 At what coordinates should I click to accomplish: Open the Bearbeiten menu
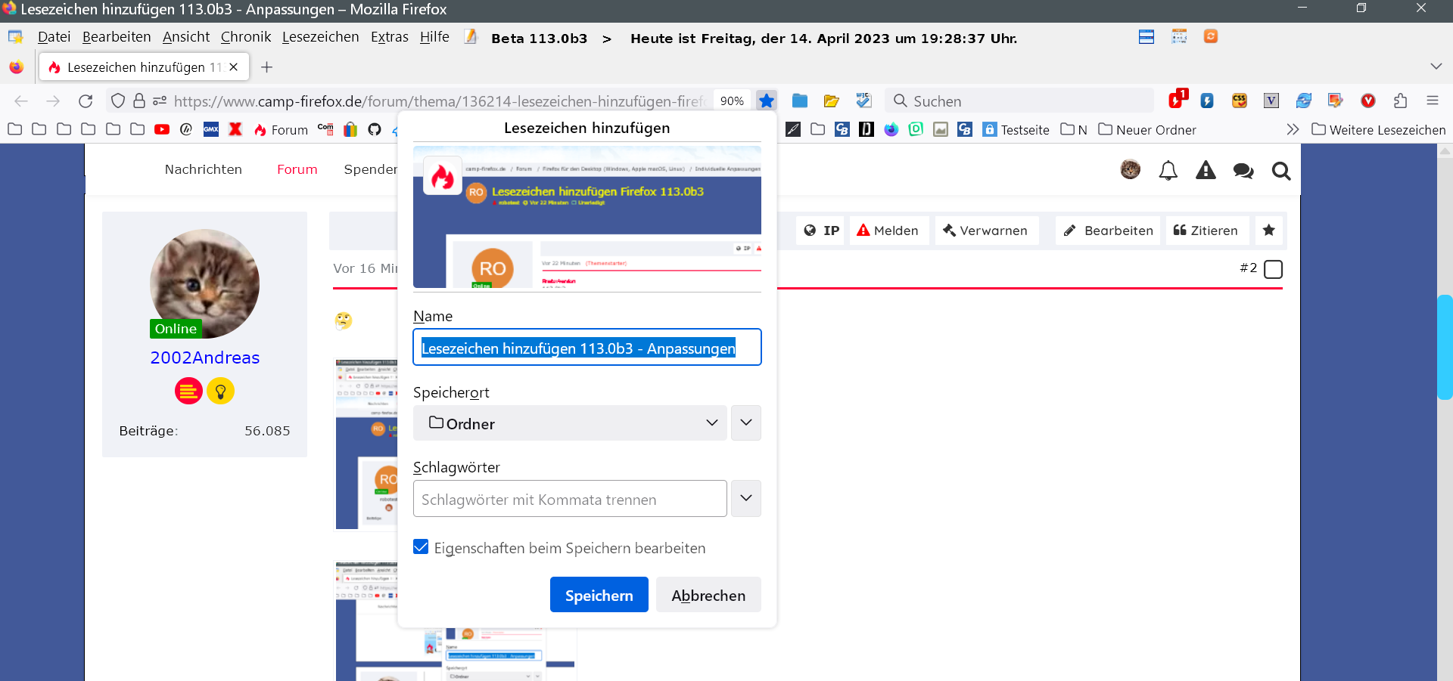tap(117, 36)
